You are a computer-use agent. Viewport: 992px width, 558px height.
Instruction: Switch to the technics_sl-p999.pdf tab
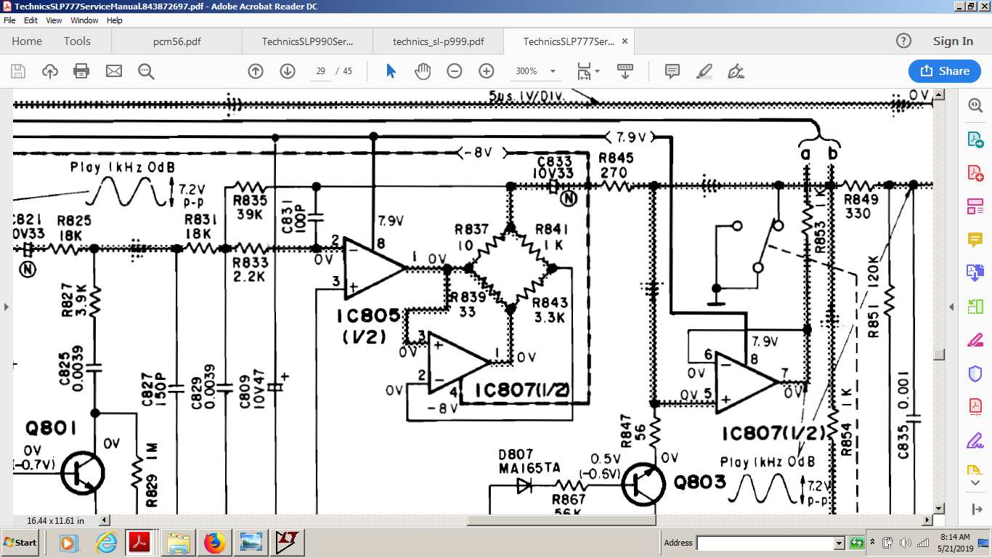438,41
